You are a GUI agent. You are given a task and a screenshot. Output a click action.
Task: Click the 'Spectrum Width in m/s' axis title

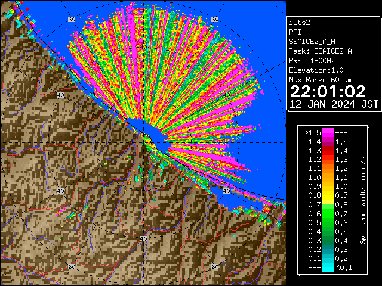[363, 200]
